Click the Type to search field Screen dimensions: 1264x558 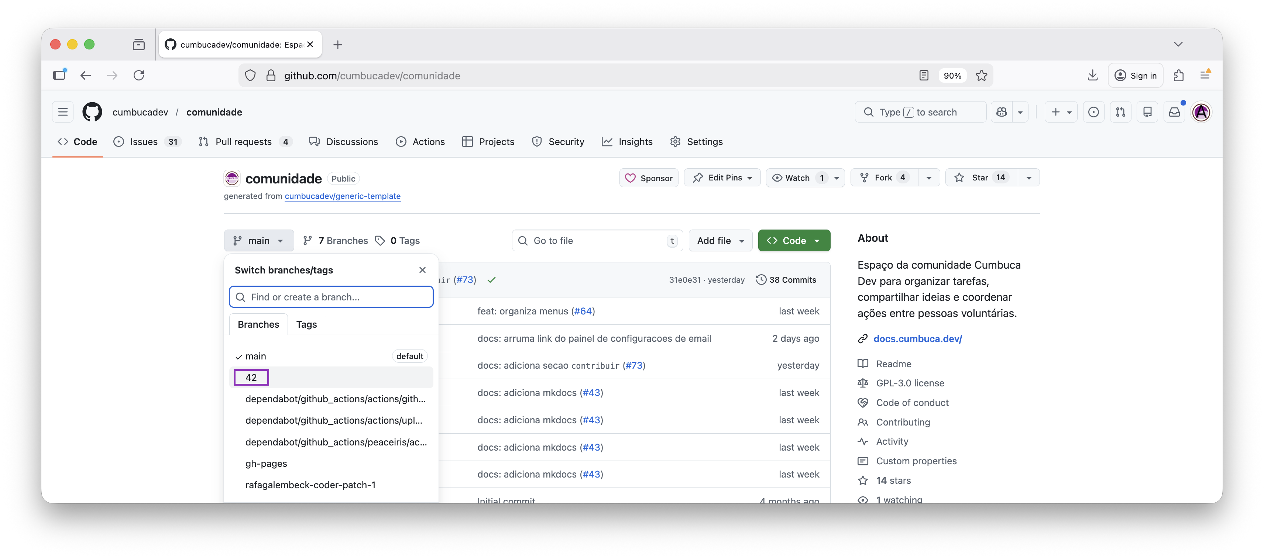(921, 112)
